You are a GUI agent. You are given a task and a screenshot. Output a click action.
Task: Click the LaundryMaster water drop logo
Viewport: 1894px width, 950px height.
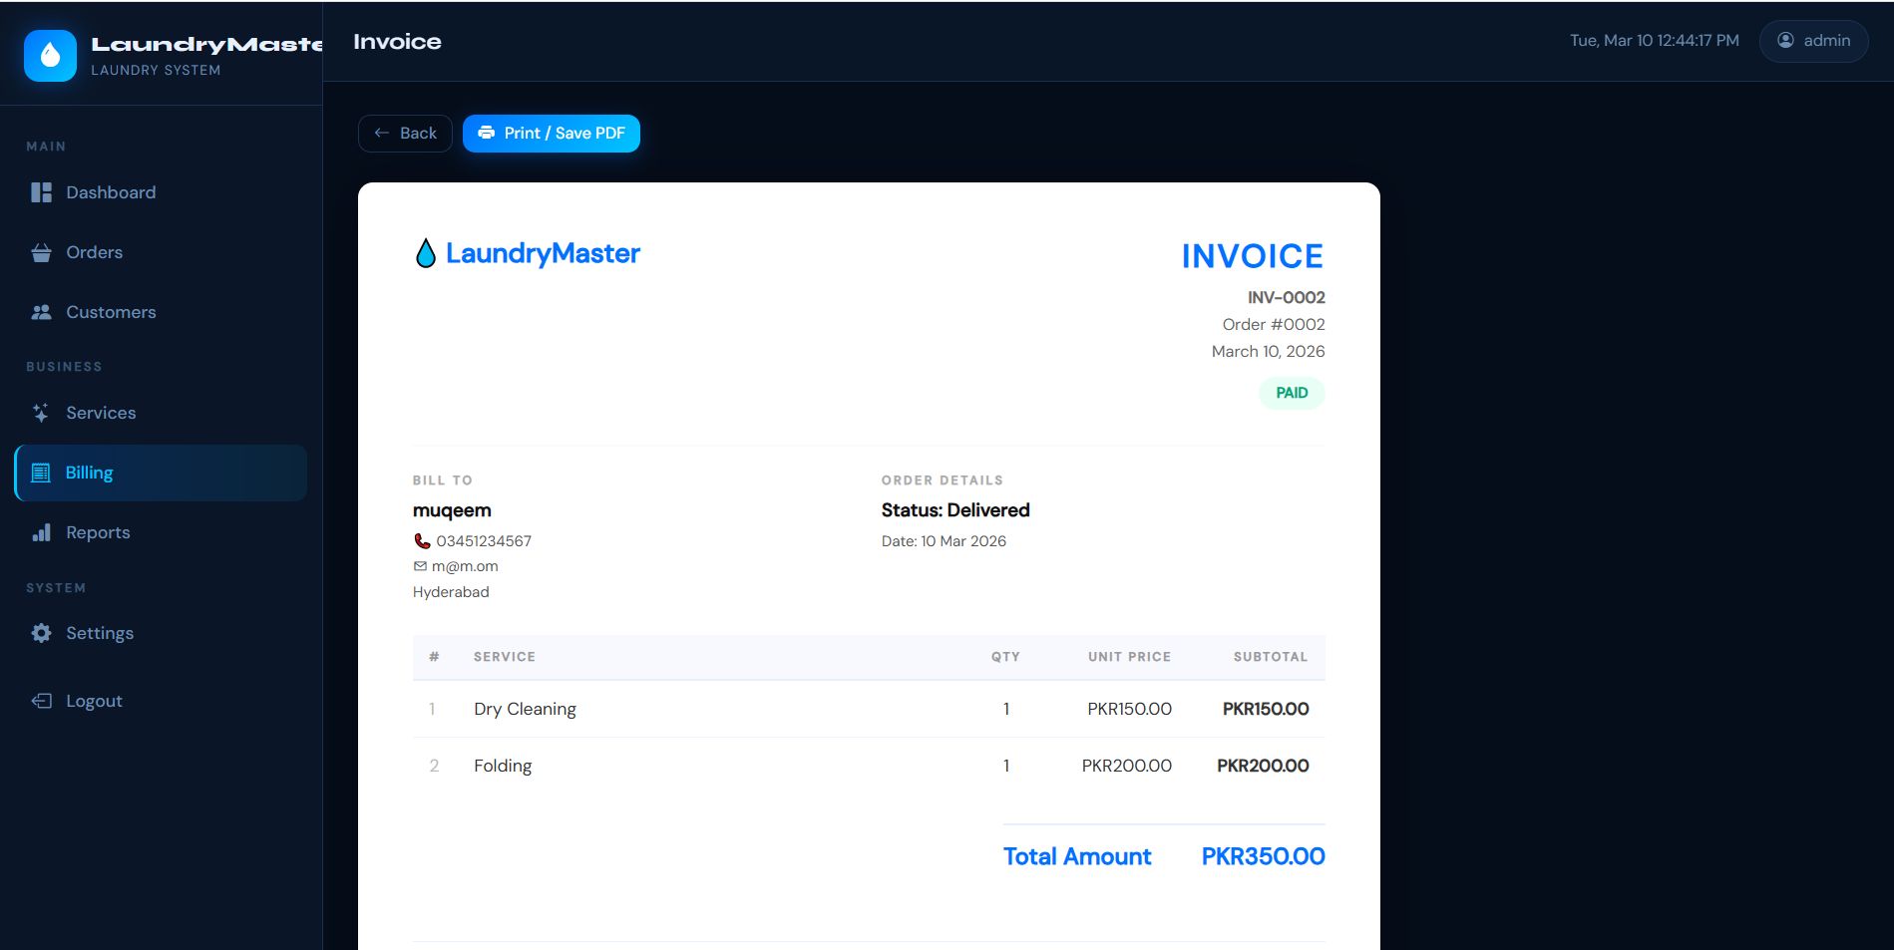(x=50, y=56)
